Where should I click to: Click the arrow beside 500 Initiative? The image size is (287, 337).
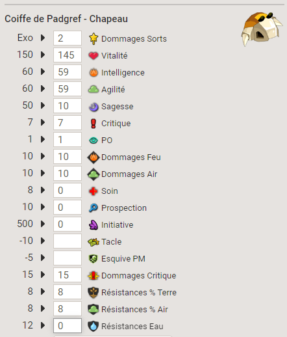click(43, 224)
